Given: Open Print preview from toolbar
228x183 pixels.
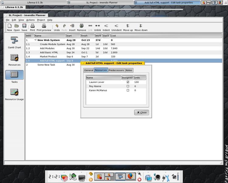Looking at the screenshot, I should click(44, 27).
